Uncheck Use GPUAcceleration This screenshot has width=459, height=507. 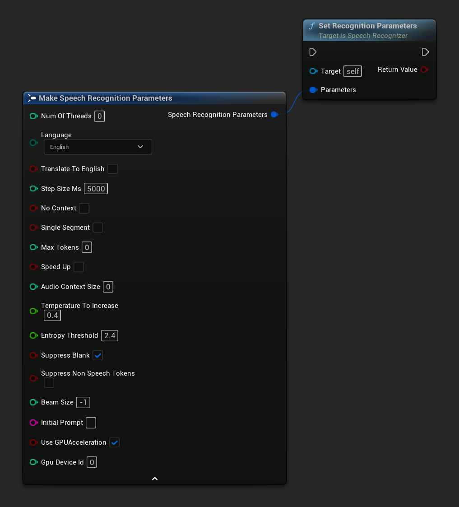[x=114, y=442]
